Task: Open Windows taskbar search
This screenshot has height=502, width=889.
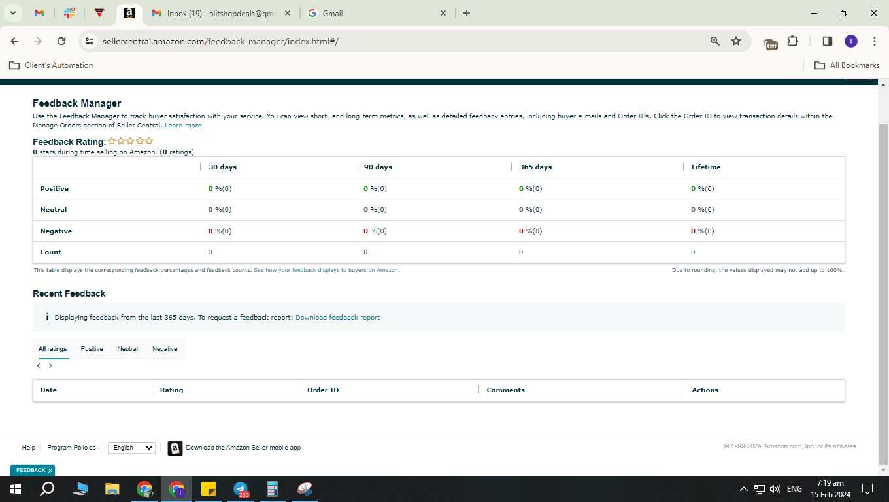Action: [47, 489]
